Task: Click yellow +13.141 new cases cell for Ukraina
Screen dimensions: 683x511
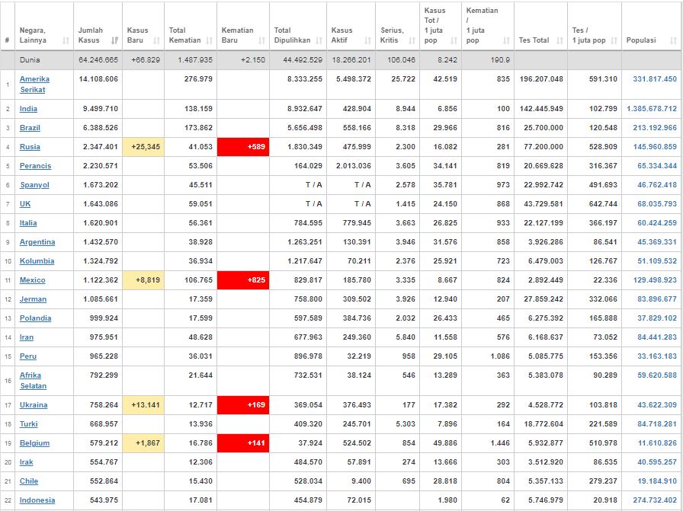Action: (143, 405)
